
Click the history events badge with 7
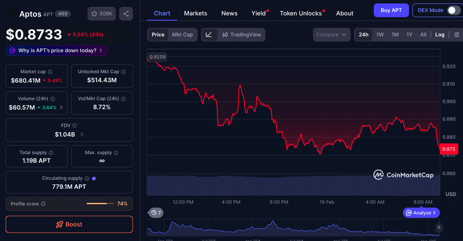tap(156, 213)
